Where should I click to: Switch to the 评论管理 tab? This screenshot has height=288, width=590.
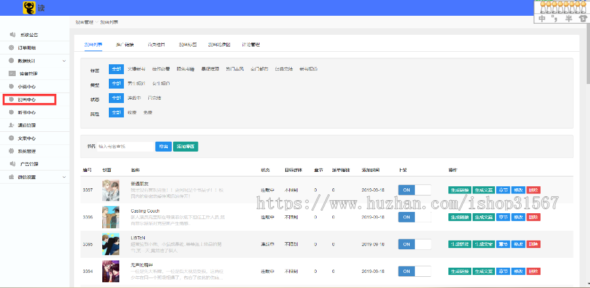point(251,45)
